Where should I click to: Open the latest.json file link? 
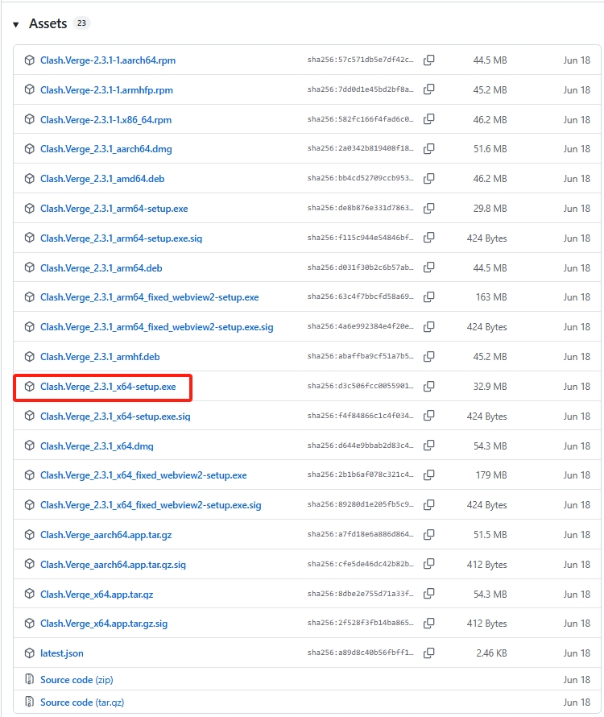(62, 653)
